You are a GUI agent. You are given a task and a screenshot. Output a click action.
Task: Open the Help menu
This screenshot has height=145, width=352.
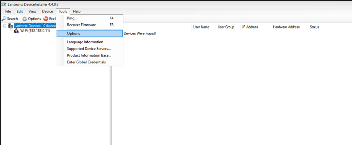[x=77, y=11]
